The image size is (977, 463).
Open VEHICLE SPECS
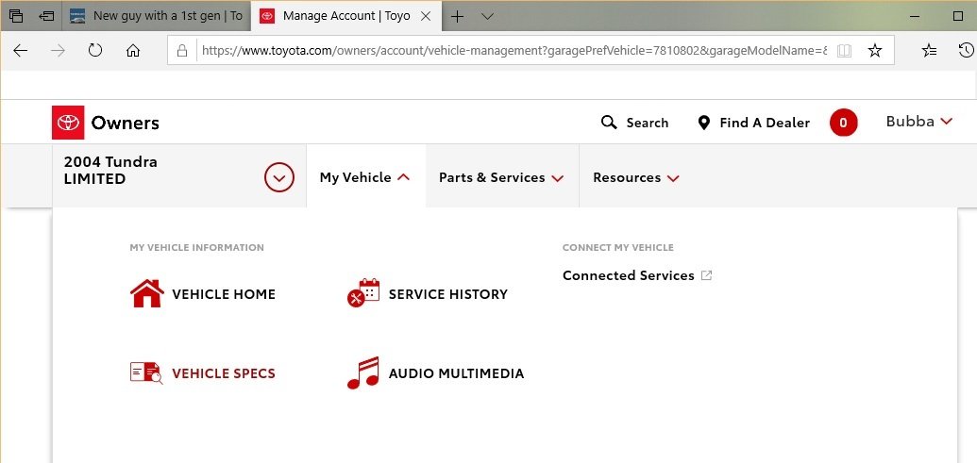coord(224,373)
